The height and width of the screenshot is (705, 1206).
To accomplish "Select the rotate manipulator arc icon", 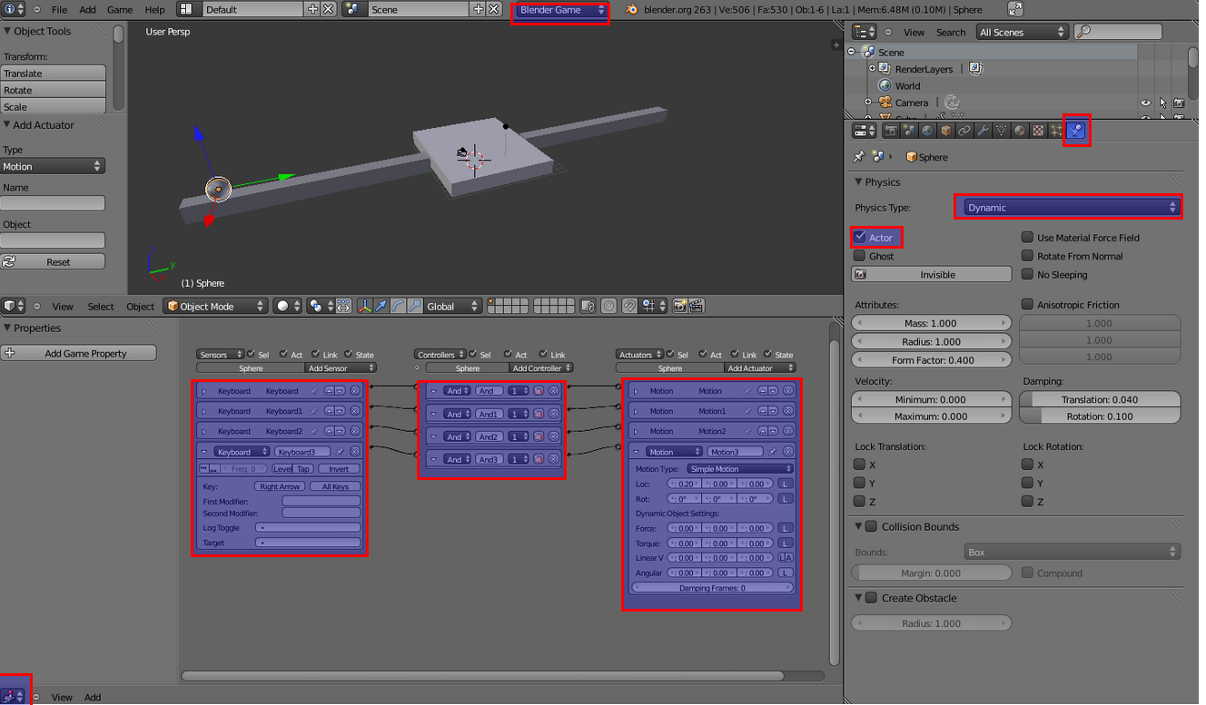I will 398,306.
